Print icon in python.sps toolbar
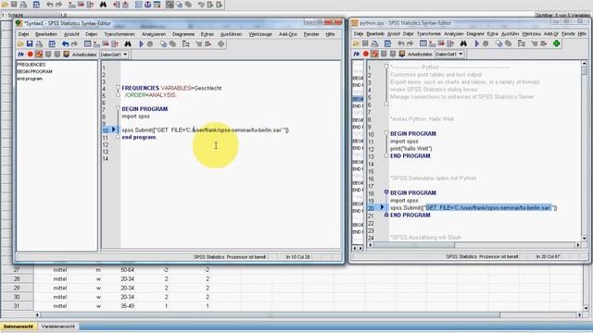The width and height of the screenshot is (593, 333). coord(374,43)
